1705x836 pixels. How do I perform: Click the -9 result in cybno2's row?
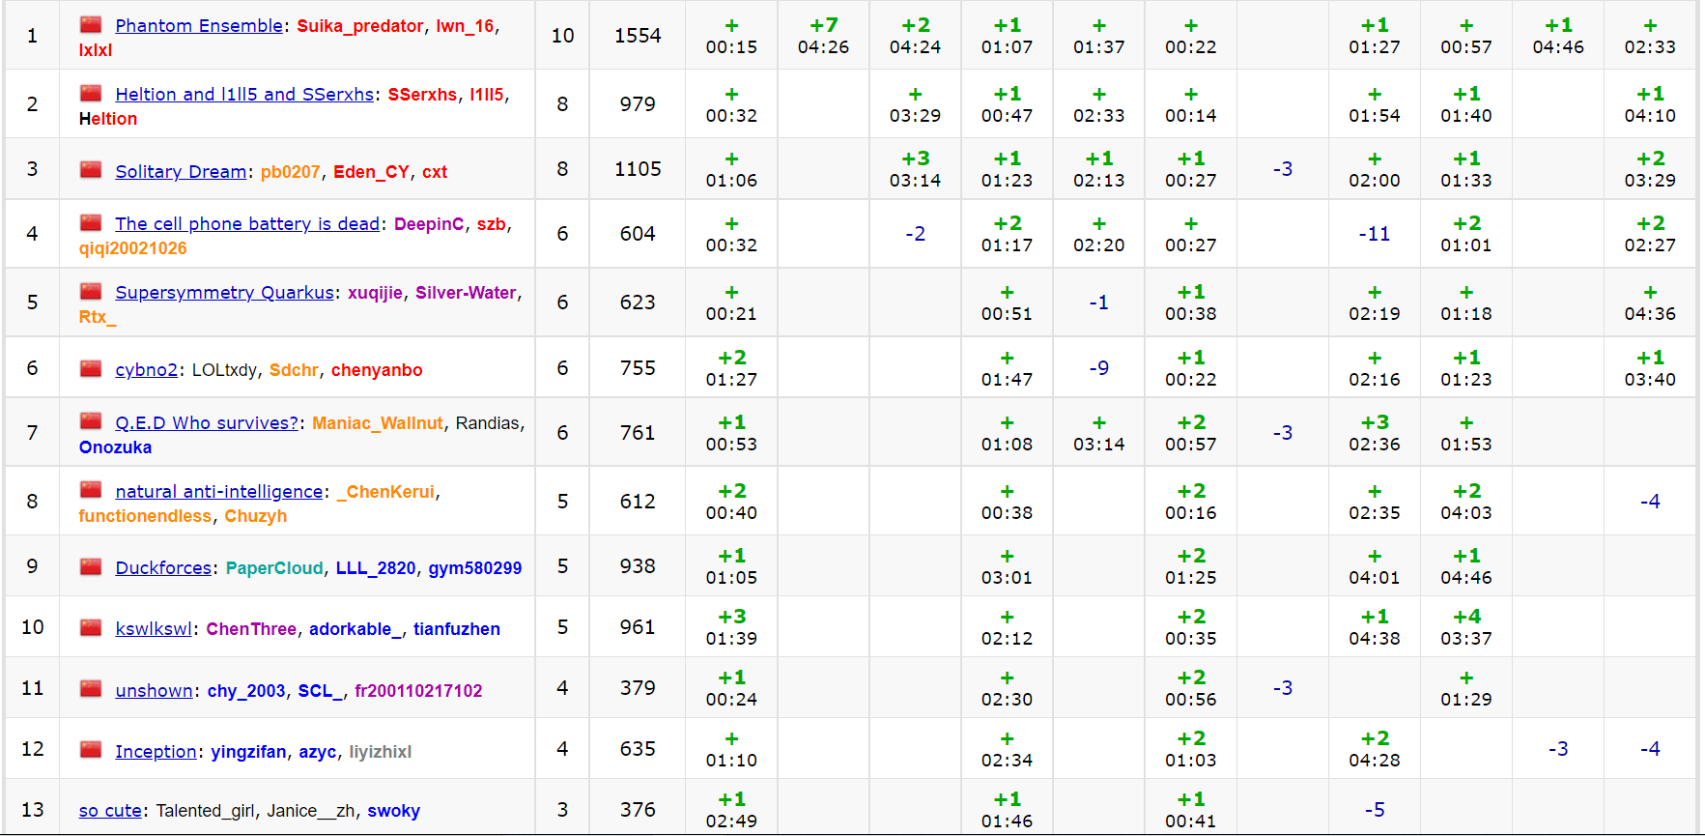[x=1098, y=368]
